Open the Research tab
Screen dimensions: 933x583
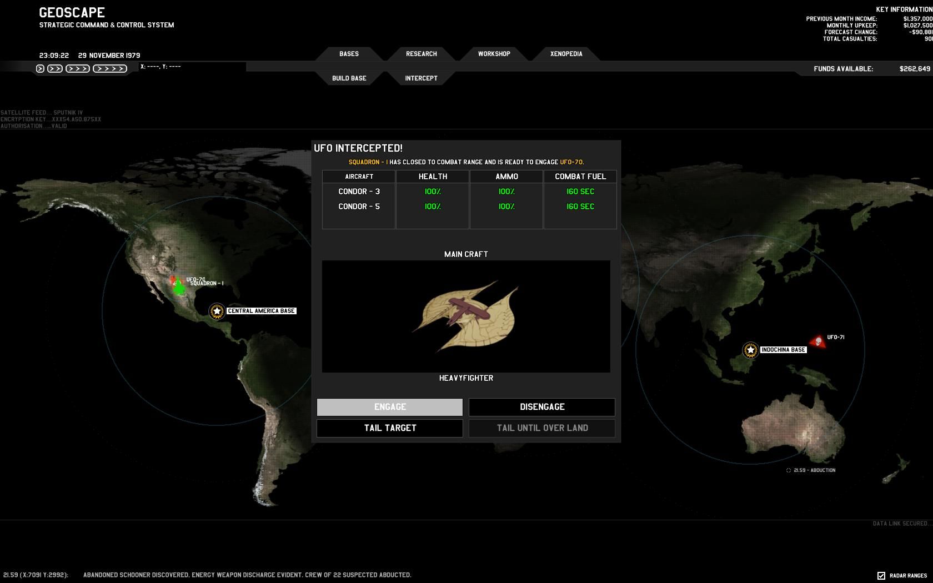421,54
